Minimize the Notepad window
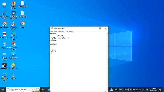 click(x=95, y=28)
